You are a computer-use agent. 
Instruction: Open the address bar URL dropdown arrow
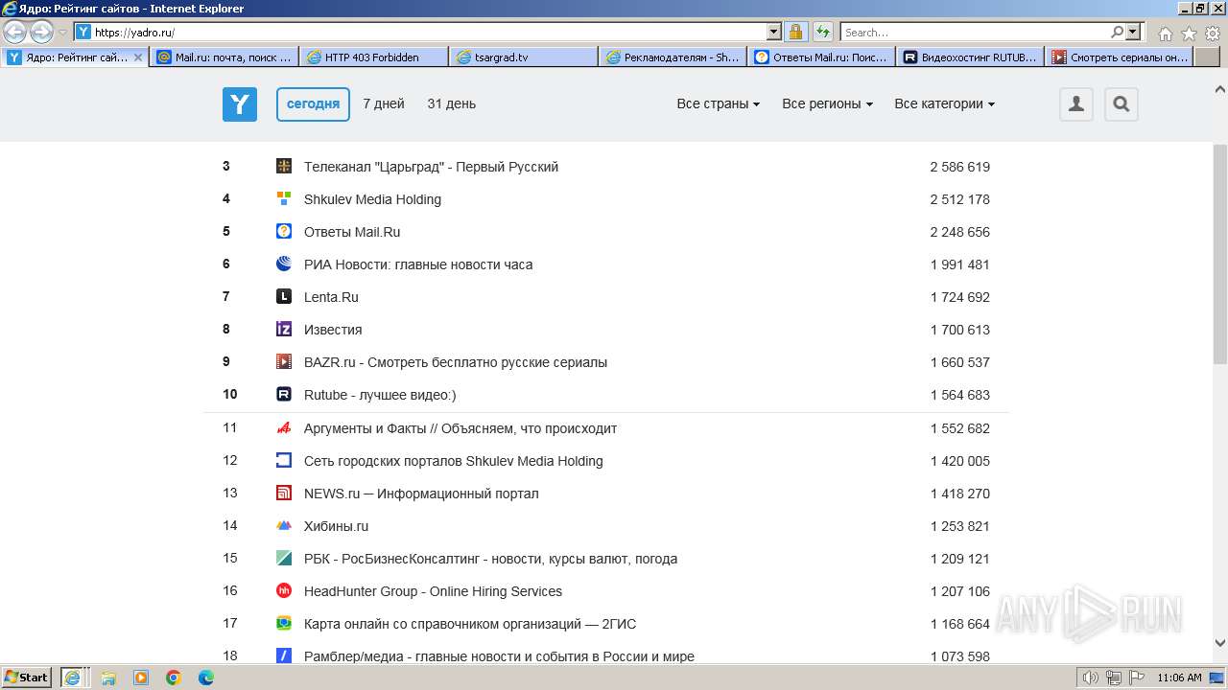774,32
